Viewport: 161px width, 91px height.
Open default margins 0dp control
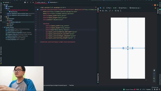pos(106,11)
